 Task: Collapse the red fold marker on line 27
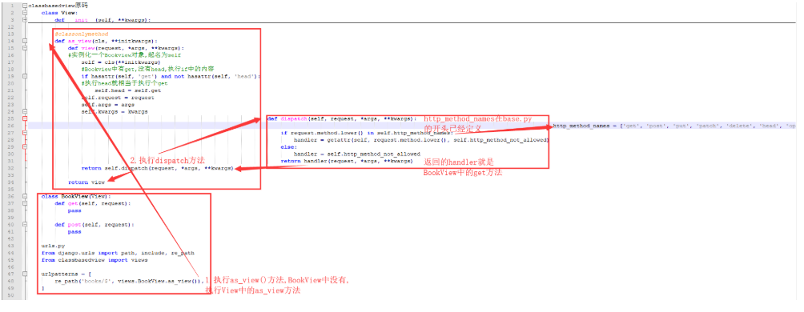click(x=25, y=132)
